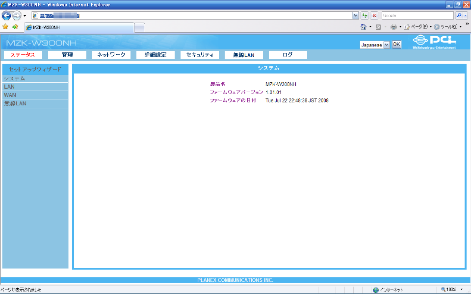Expand the address bar history dropdown
Viewport: 471px width, 294px height.
tap(356, 16)
